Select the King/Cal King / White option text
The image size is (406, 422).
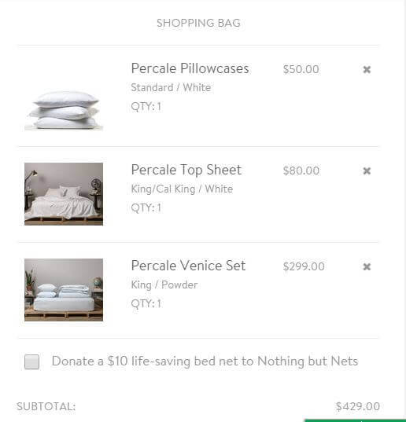click(182, 189)
